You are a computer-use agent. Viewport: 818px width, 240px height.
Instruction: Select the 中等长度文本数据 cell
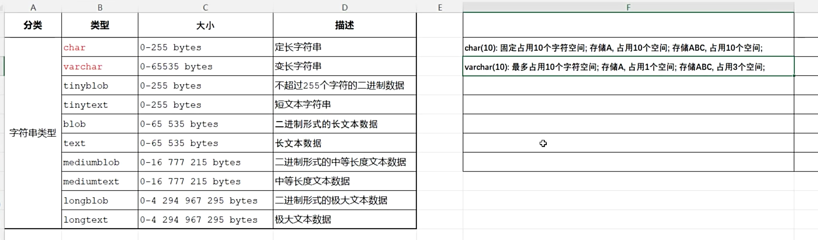(345, 181)
